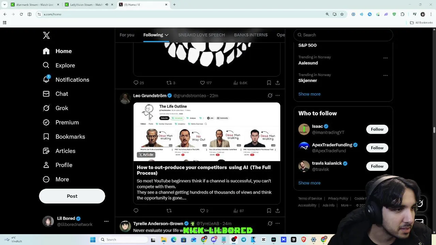Open more options for Skjønner trend
This screenshot has height=245, width=436.
pyautogui.click(x=386, y=76)
